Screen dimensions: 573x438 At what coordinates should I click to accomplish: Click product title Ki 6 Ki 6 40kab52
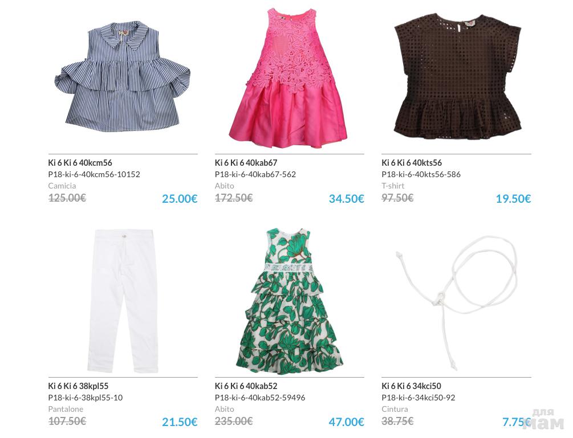click(246, 386)
